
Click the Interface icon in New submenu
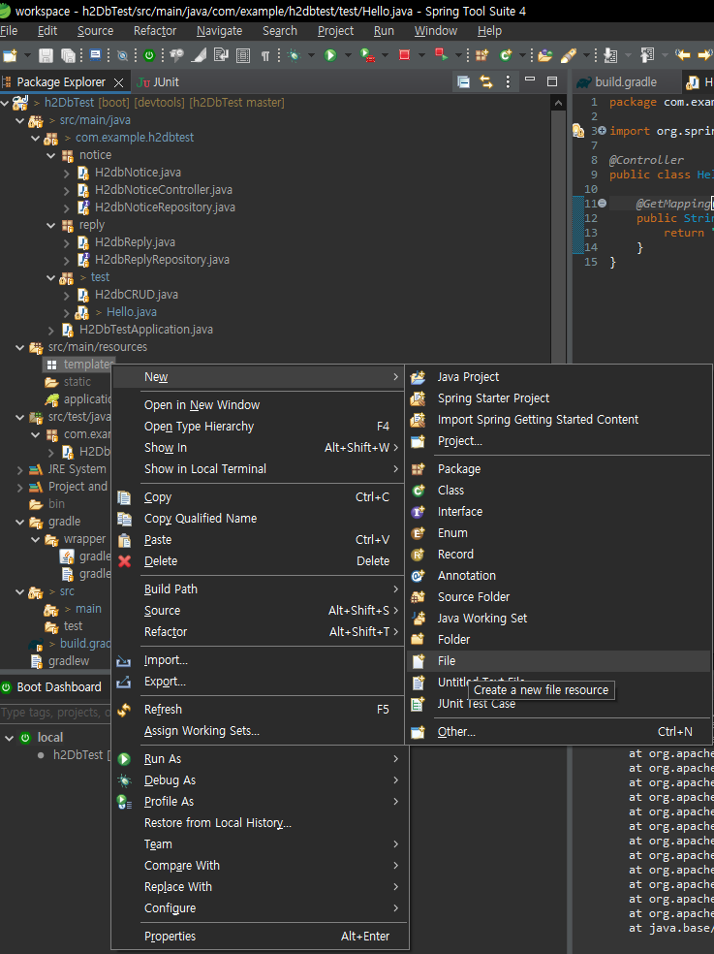tap(418, 512)
